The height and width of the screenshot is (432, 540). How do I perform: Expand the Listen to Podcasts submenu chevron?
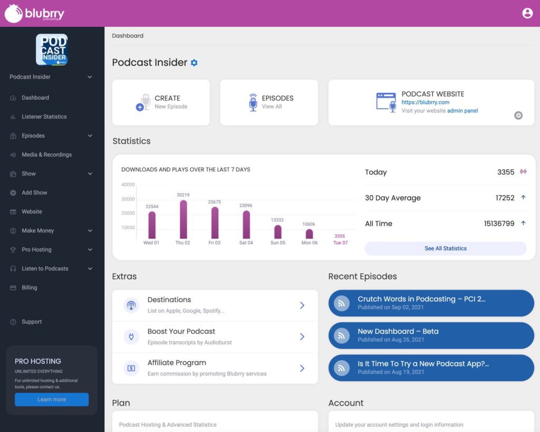click(90, 268)
